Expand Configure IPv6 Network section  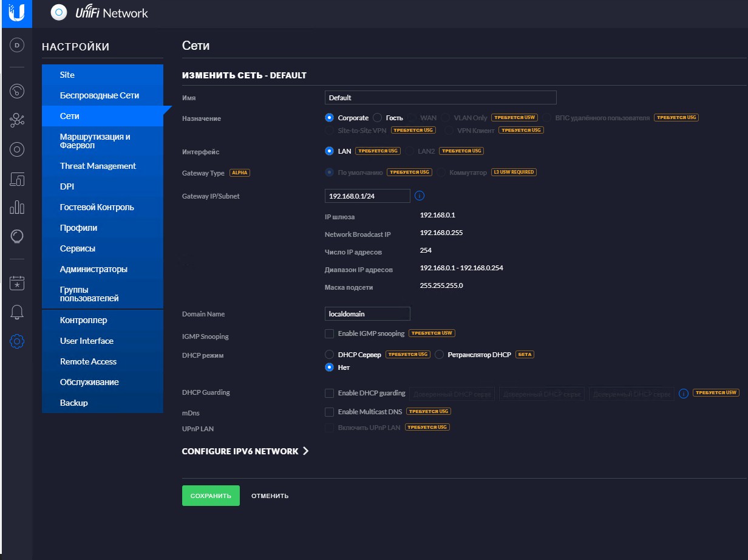point(245,451)
